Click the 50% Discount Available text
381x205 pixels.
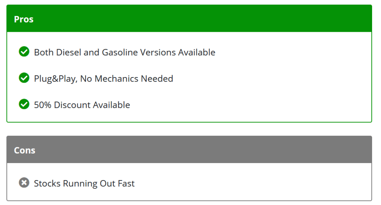(x=82, y=105)
